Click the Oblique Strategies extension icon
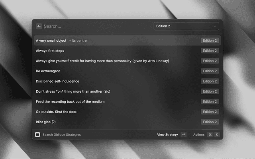Viewport: 255px width, 159px height. point(37,135)
